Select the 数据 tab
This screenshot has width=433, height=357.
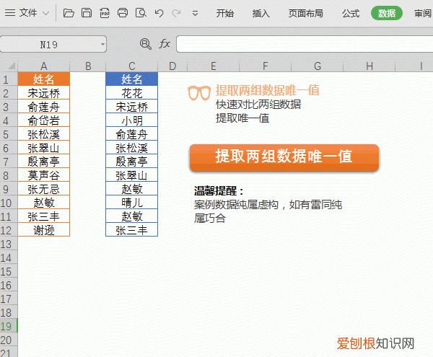(387, 13)
